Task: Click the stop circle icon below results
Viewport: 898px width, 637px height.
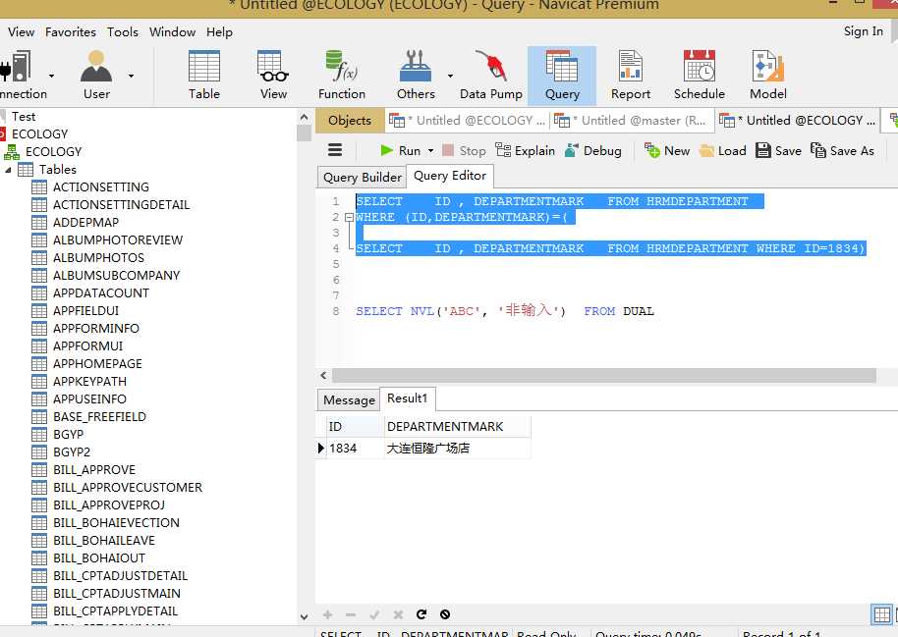Action: point(445,614)
